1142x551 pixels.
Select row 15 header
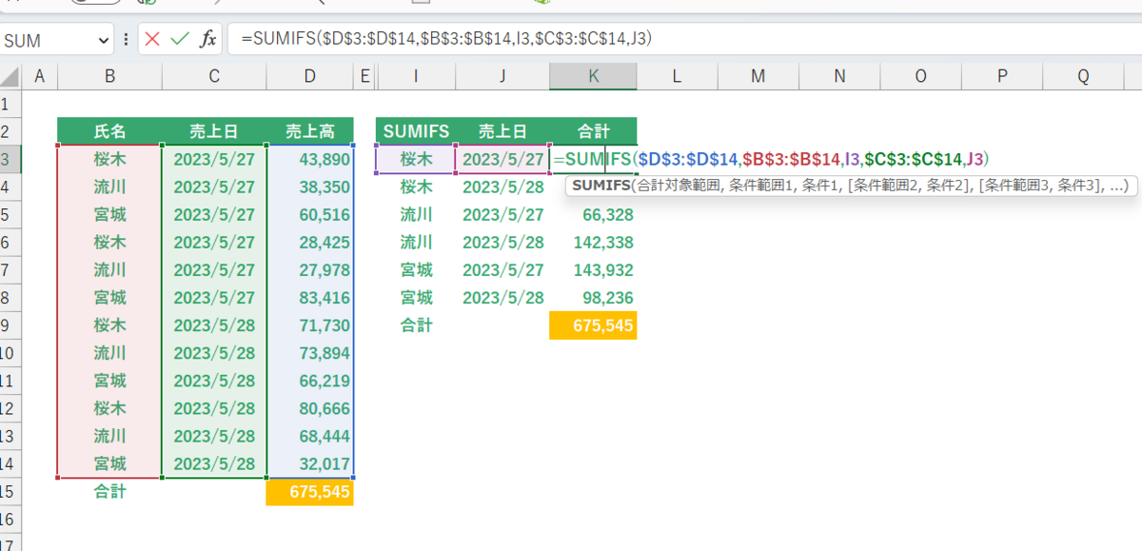tap(10, 492)
